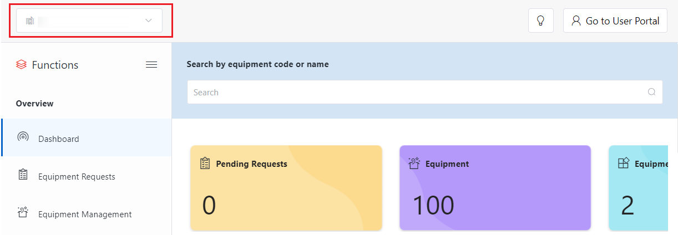Go to Equipment Requests menu item
This screenshot has height=235, width=678.
(77, 177)
